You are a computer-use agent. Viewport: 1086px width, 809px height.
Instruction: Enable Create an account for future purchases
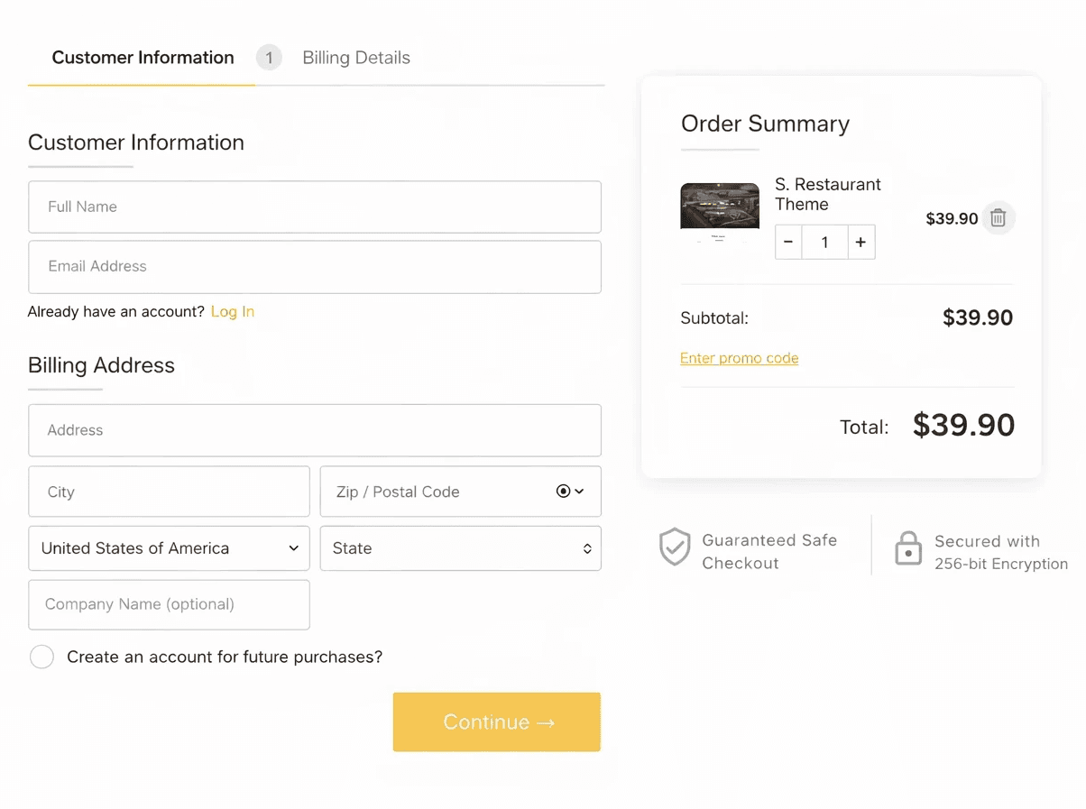click(41, 657)
